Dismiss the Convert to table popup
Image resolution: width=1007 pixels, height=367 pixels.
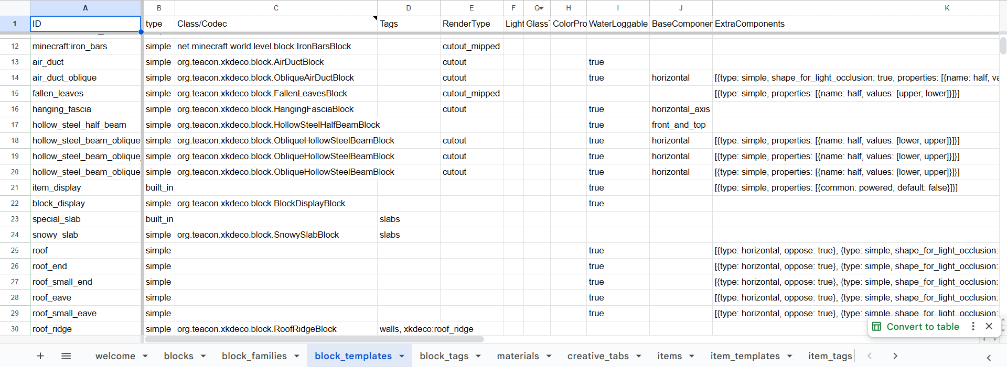click(x=989, y=326)
